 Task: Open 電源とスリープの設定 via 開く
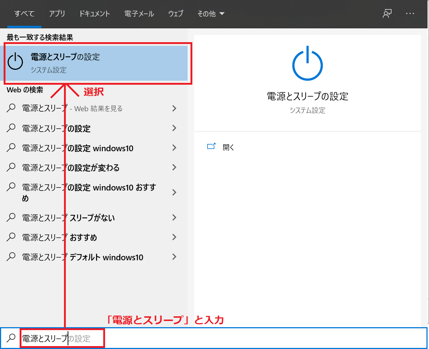228,147
